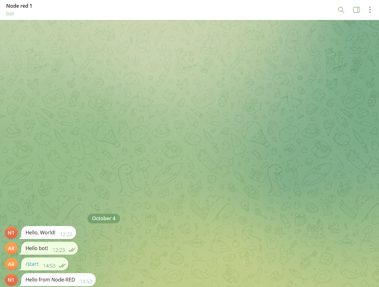Open the in-chat search
Image resolution: width=379 pixels, height=287 pixels.
click(341, 10)
